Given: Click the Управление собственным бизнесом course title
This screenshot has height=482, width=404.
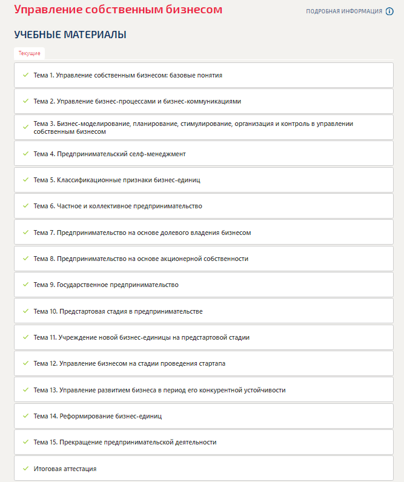Looking at the screenshot, I should pos(118,10).
